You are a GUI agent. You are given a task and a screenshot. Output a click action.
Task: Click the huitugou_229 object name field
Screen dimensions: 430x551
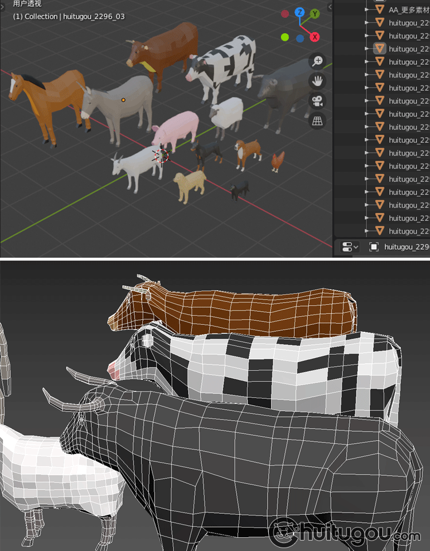406,247
